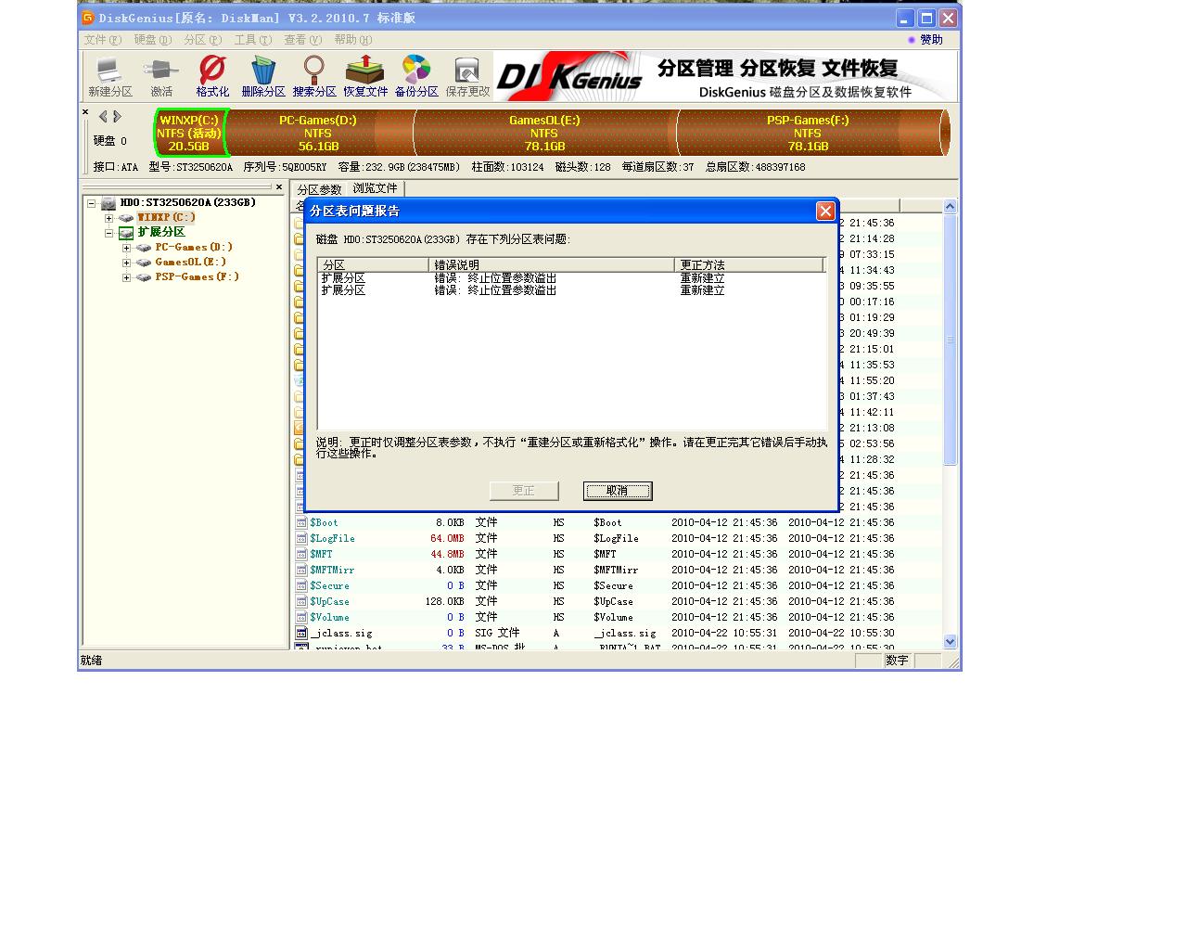Click the 激活 toolbar icon

[x=161, y=76]
